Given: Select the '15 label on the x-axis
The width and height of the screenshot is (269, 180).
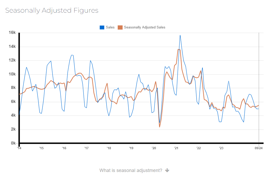Looking at the screenshot, I should coord(41,148).
